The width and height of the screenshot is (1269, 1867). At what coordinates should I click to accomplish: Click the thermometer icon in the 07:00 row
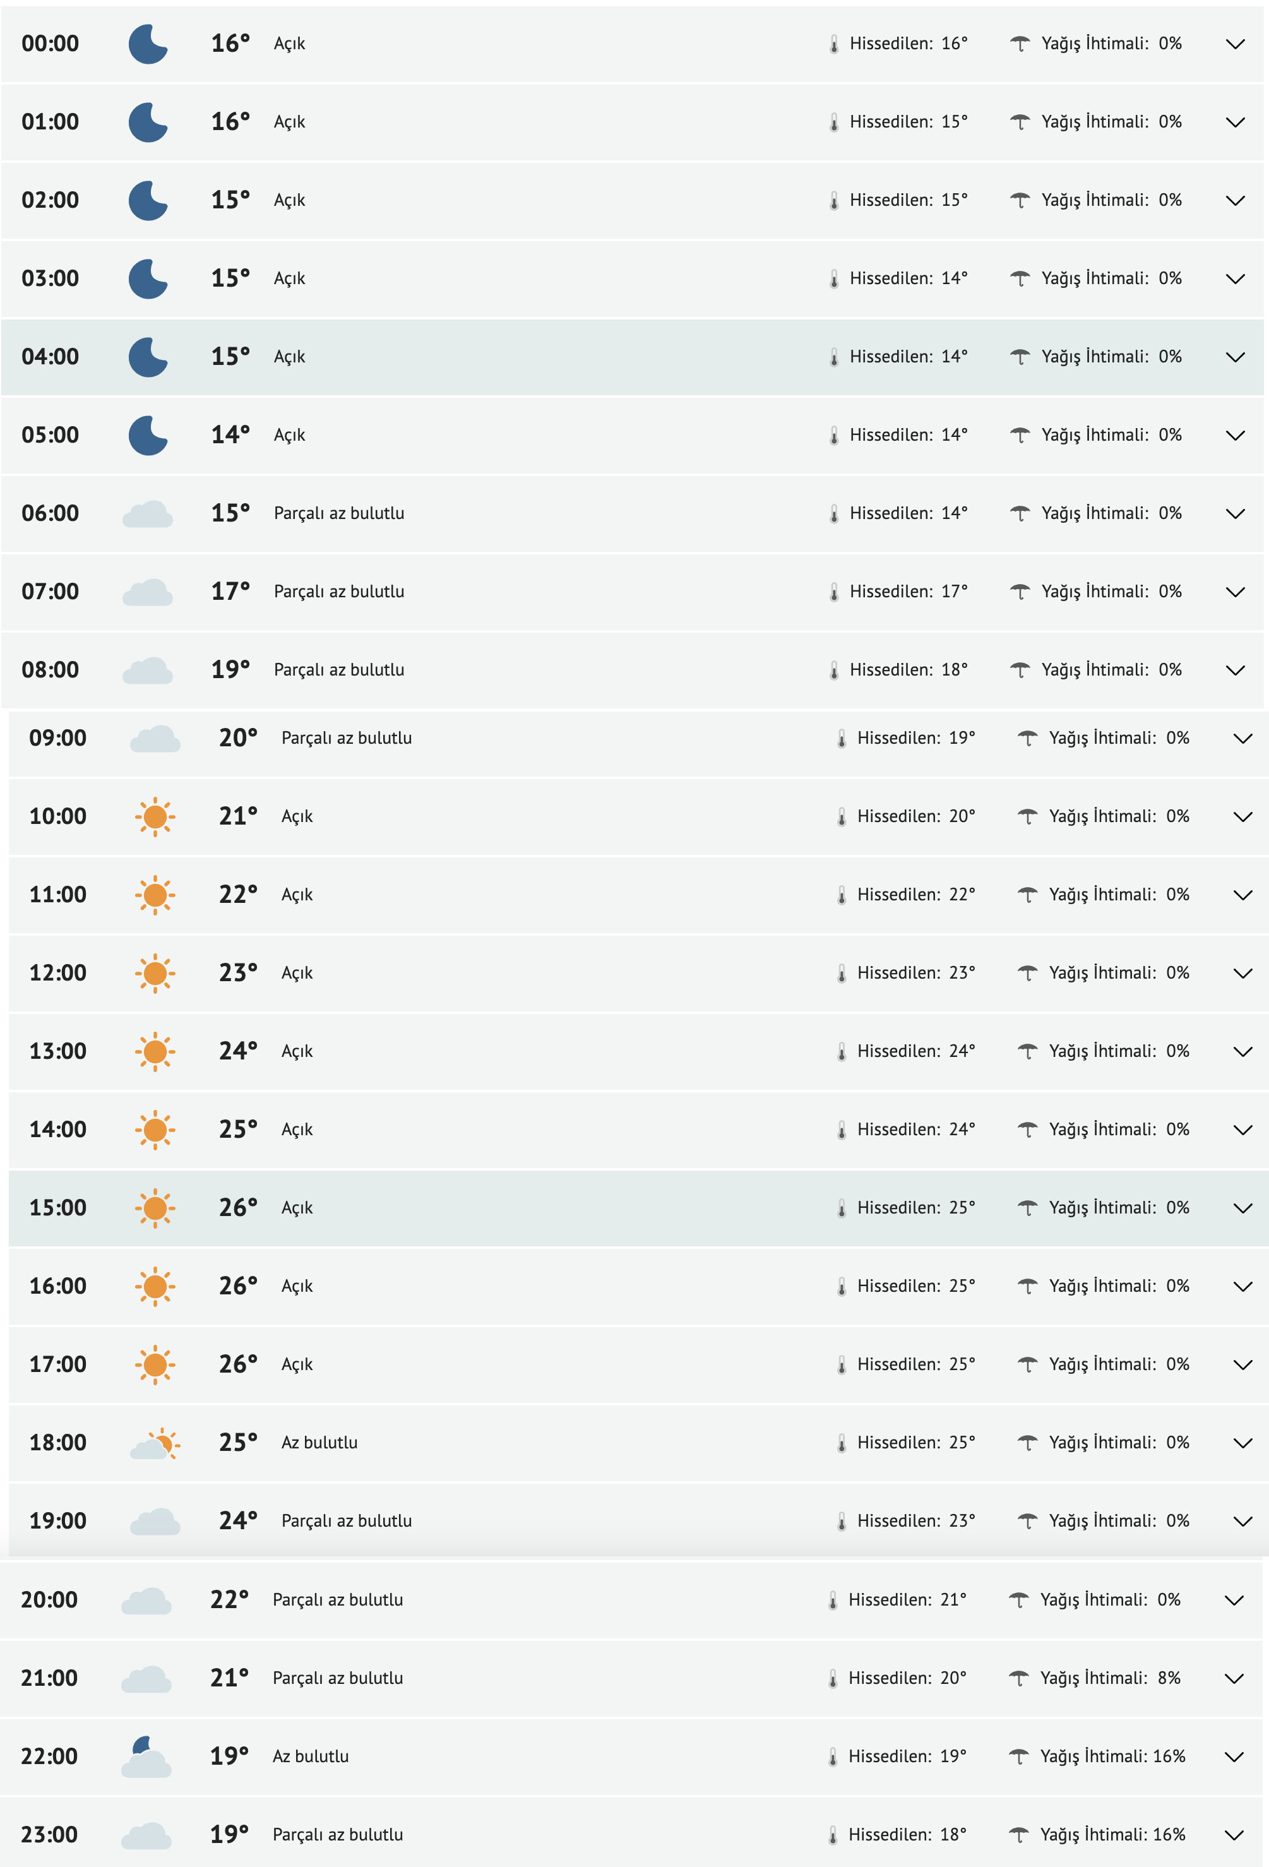833,592
